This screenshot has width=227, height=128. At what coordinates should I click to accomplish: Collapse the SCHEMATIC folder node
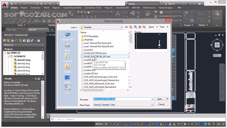click(8, 57)
